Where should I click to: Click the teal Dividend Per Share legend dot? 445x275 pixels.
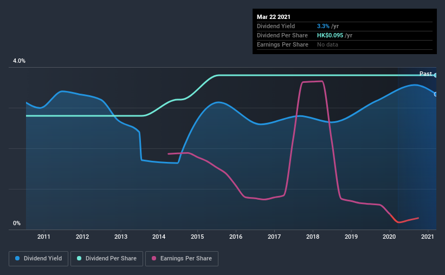tap(79, 258)
